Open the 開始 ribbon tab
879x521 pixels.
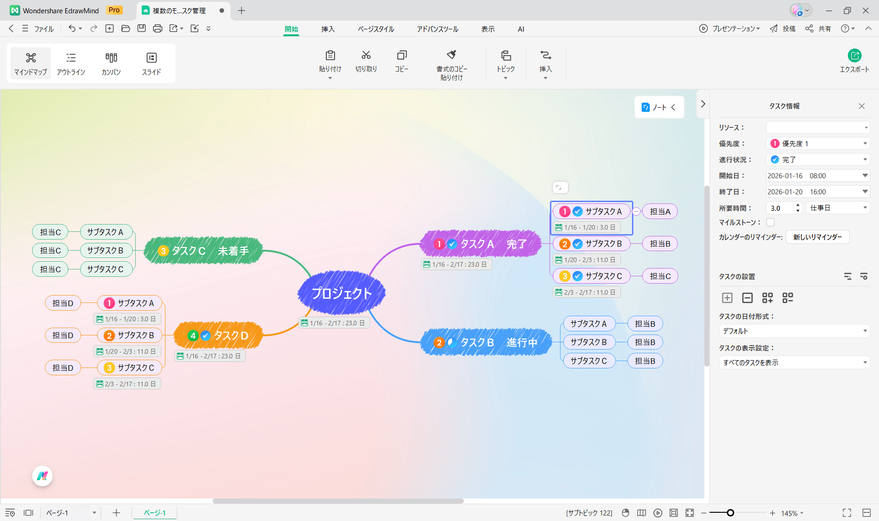(291, 29)
